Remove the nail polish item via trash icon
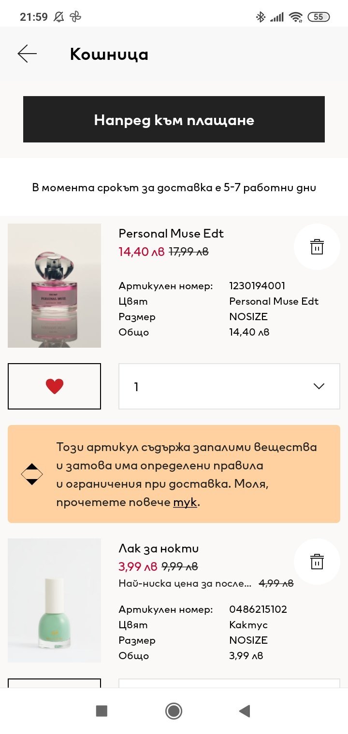The width and height of the screenshot is (348, 734). coord(317,562)
